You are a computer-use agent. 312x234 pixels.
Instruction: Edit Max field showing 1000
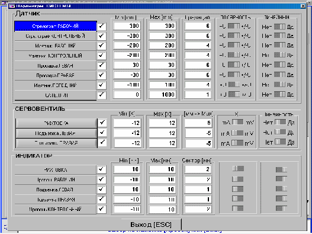163,95
